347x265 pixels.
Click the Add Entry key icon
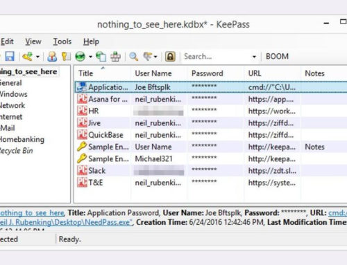[27, 56]
